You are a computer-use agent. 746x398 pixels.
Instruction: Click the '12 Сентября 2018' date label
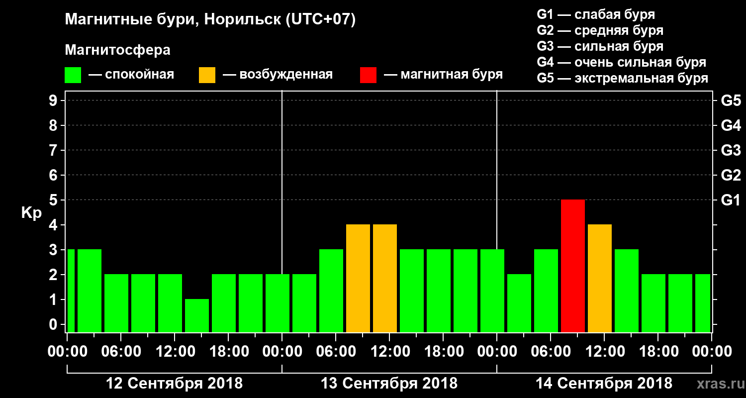coord(175,384)
